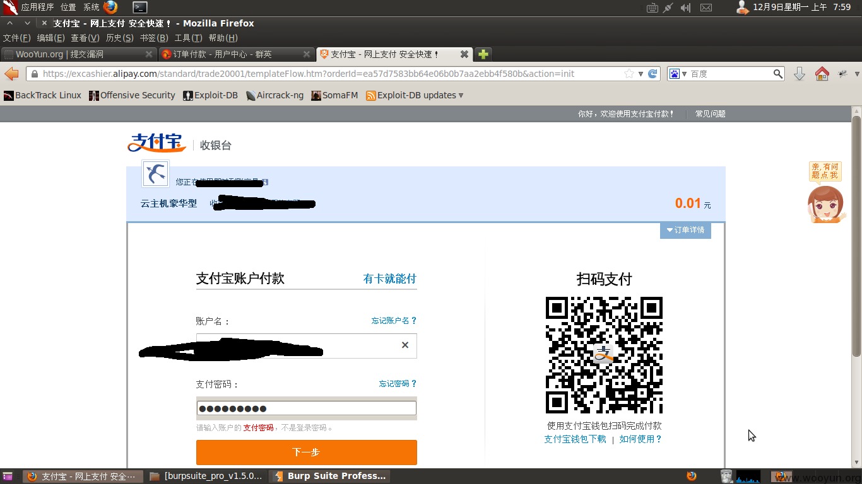This screenshot has height=484, width=862.
Task: Open the 历史 menu
Action: point(119,38)
